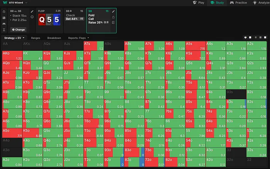Click the reset icon in left sidebar

[x=3, y=12]
